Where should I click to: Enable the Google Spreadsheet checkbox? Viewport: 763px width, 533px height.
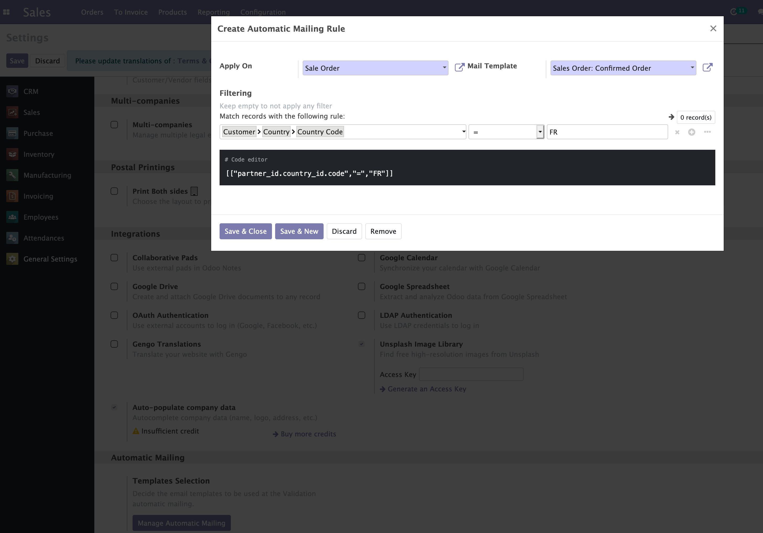pos(362,287)
